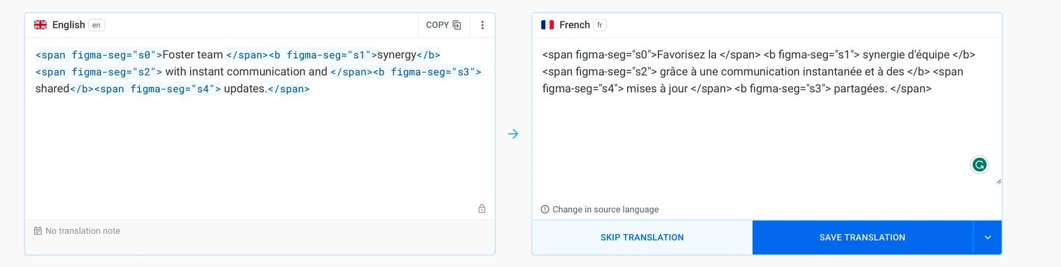The width and height of the screenshot is (1061, 267).
Task: Click the UK flag icon
Action: pos(40,25)
